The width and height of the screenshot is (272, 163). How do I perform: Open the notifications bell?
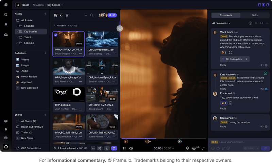click(x=6, y=24)
